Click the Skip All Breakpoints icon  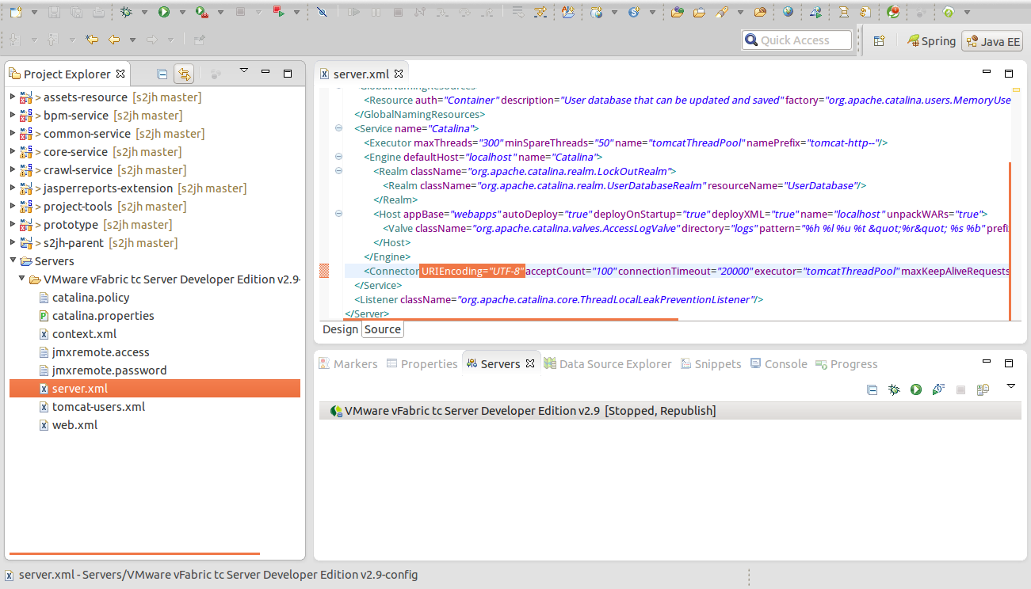pos(321,12)
